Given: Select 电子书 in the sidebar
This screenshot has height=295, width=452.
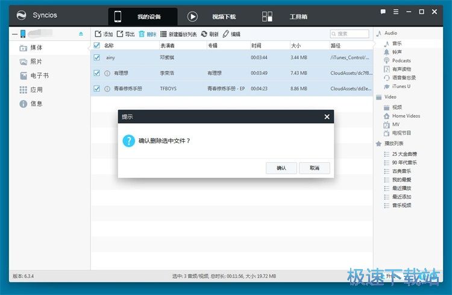Looking at the screenshot, I should tap(34, 75).
